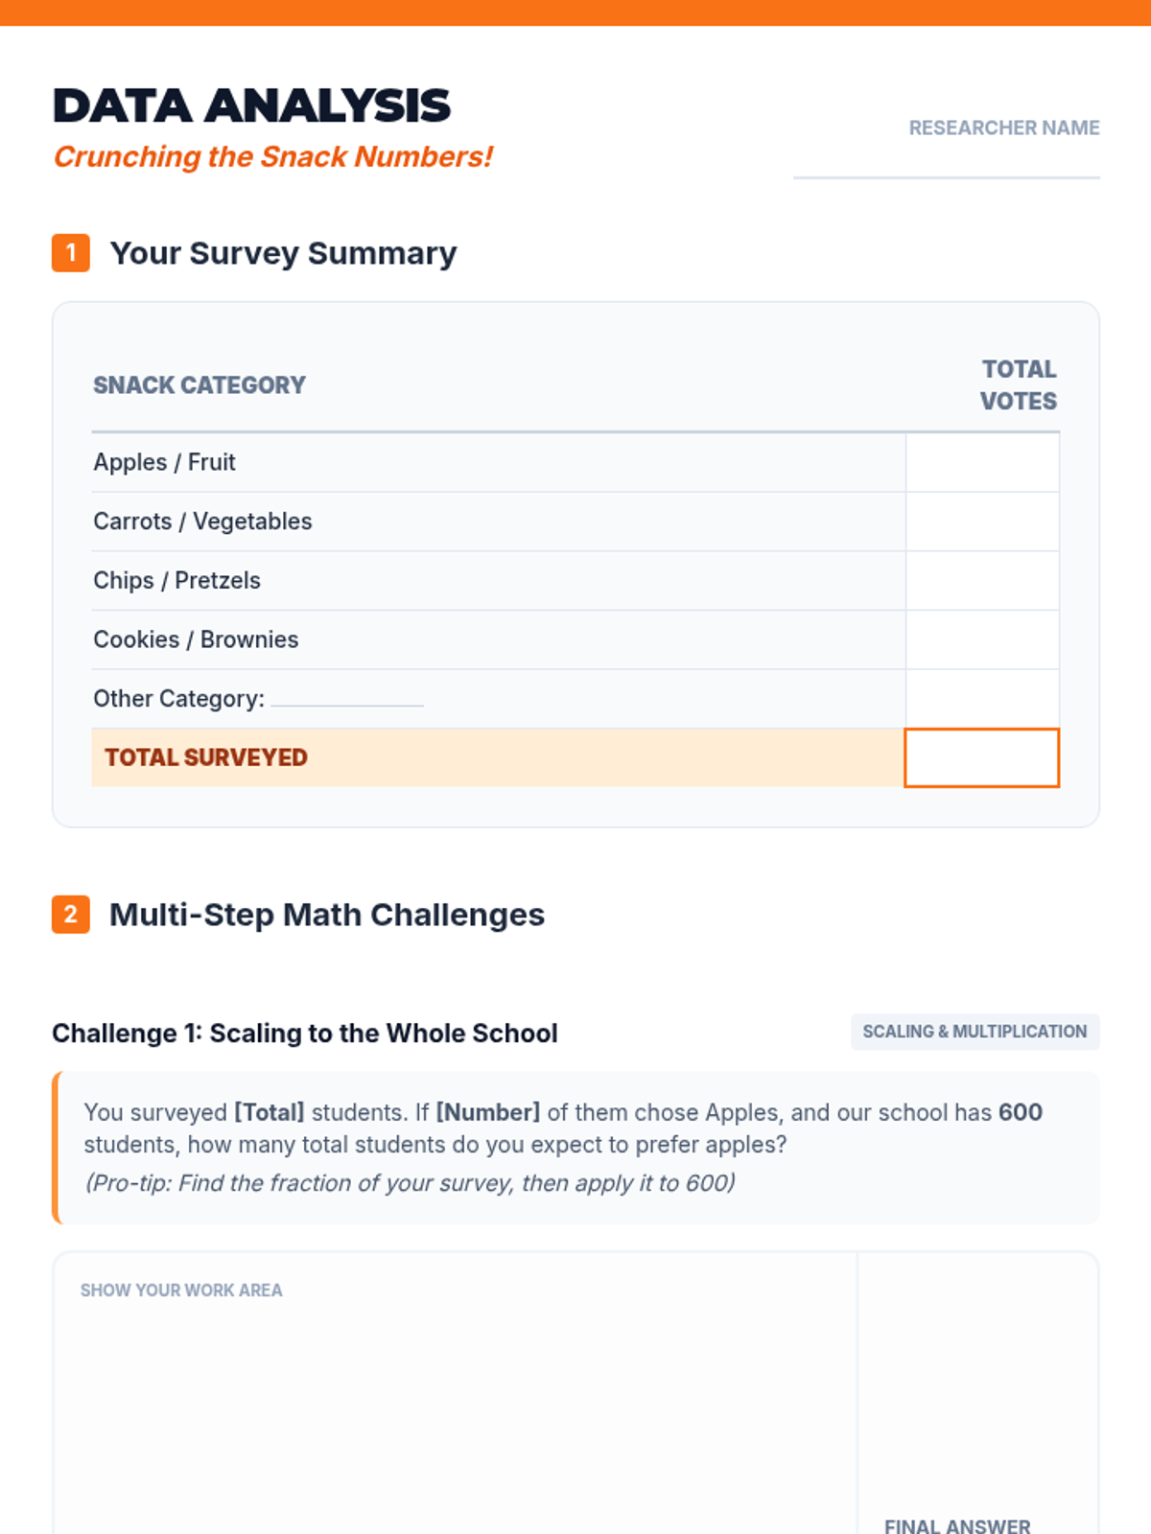Click the Total Votes column header

point(1019,385)
